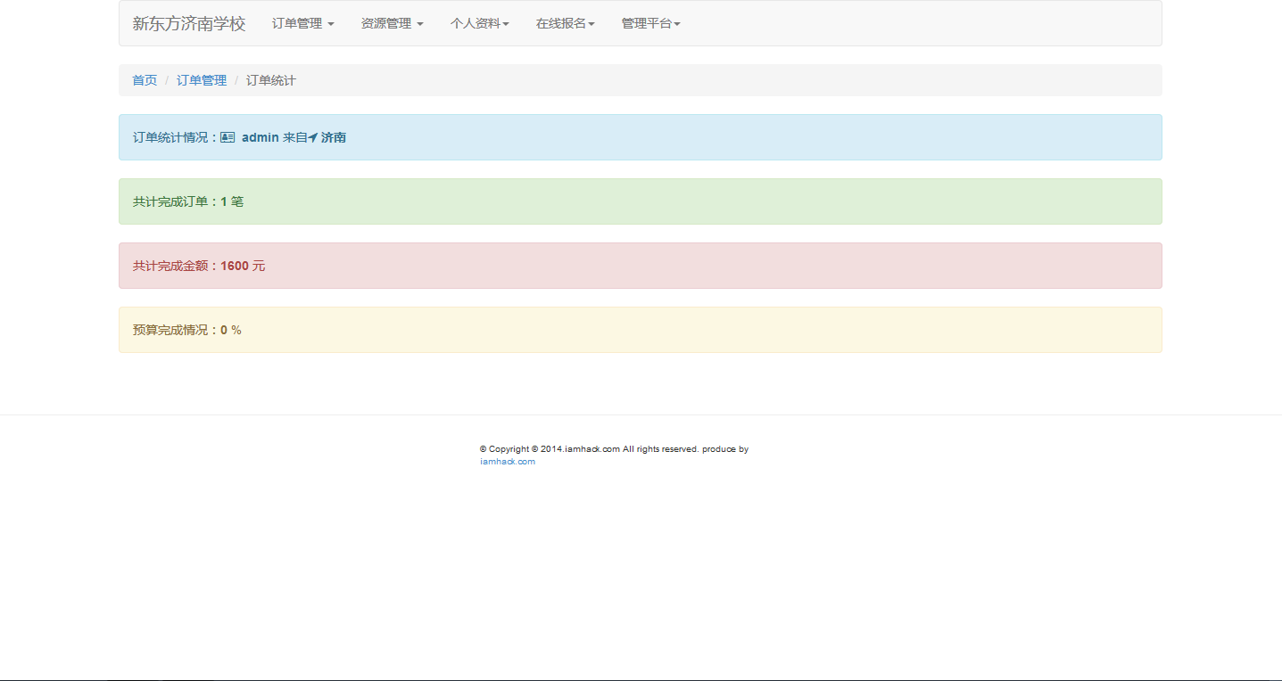Viewport: 1282px width, 681px height.
Task: Click the 济南 location text
Action: point(334,137)
